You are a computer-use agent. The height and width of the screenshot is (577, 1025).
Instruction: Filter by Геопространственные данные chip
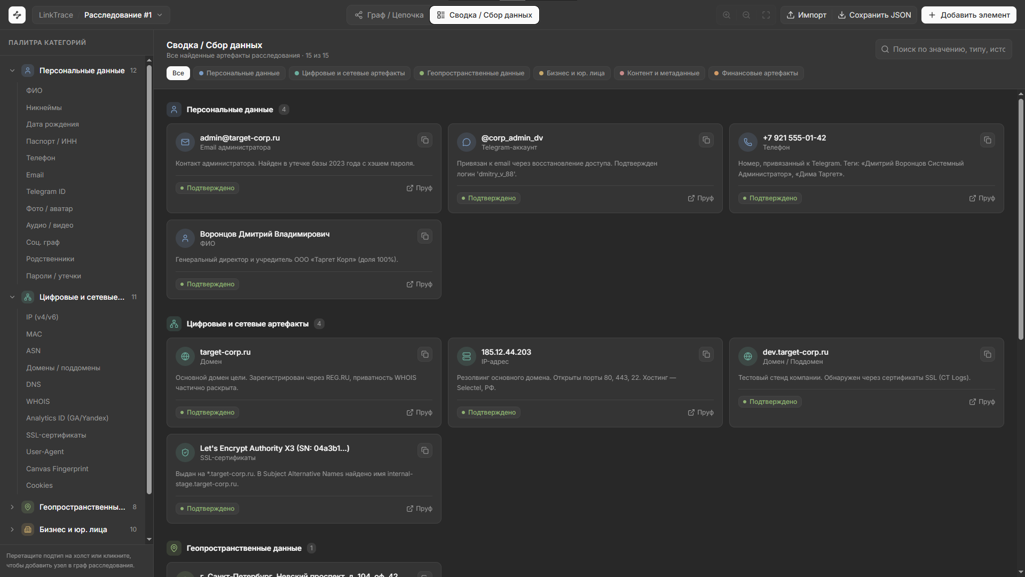pyautogui.click(x=472, y=73)
